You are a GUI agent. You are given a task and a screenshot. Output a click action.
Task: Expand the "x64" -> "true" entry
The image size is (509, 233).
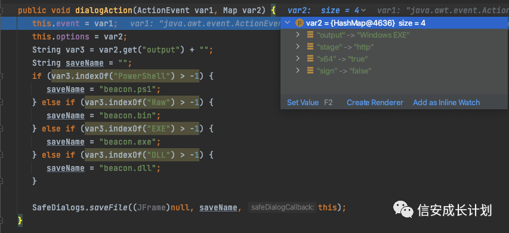(x=298, y=59)
